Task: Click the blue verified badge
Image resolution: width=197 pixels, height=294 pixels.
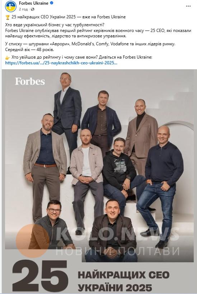Action: click(52, 3)
